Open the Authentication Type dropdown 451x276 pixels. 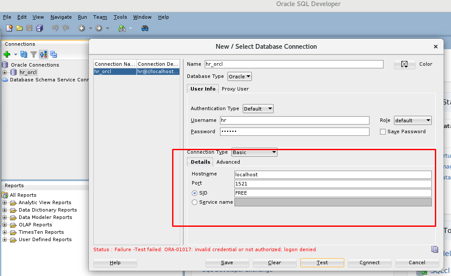(258, 109)
